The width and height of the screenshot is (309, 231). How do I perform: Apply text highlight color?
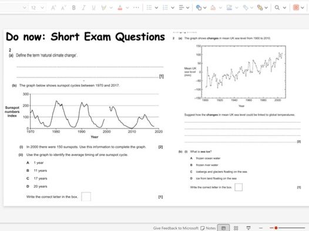coord(103,8)
